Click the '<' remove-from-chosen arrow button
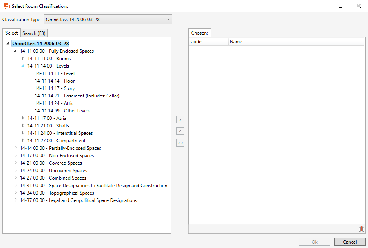The width and height of the screenshot is (368, 248). click(x=180, y=131)
